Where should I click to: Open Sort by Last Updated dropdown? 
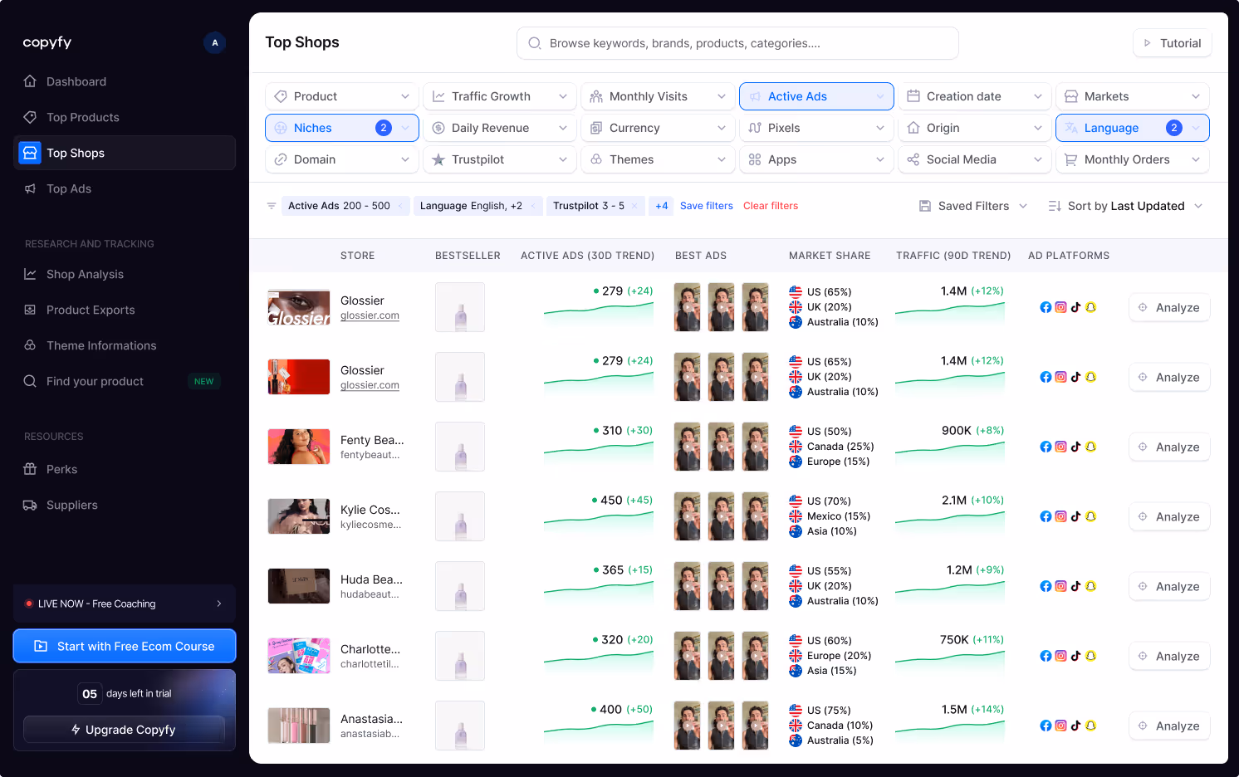pos(1125,206)
